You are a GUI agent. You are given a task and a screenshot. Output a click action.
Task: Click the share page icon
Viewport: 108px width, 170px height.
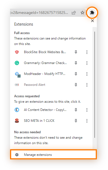[x=74, y=13]
